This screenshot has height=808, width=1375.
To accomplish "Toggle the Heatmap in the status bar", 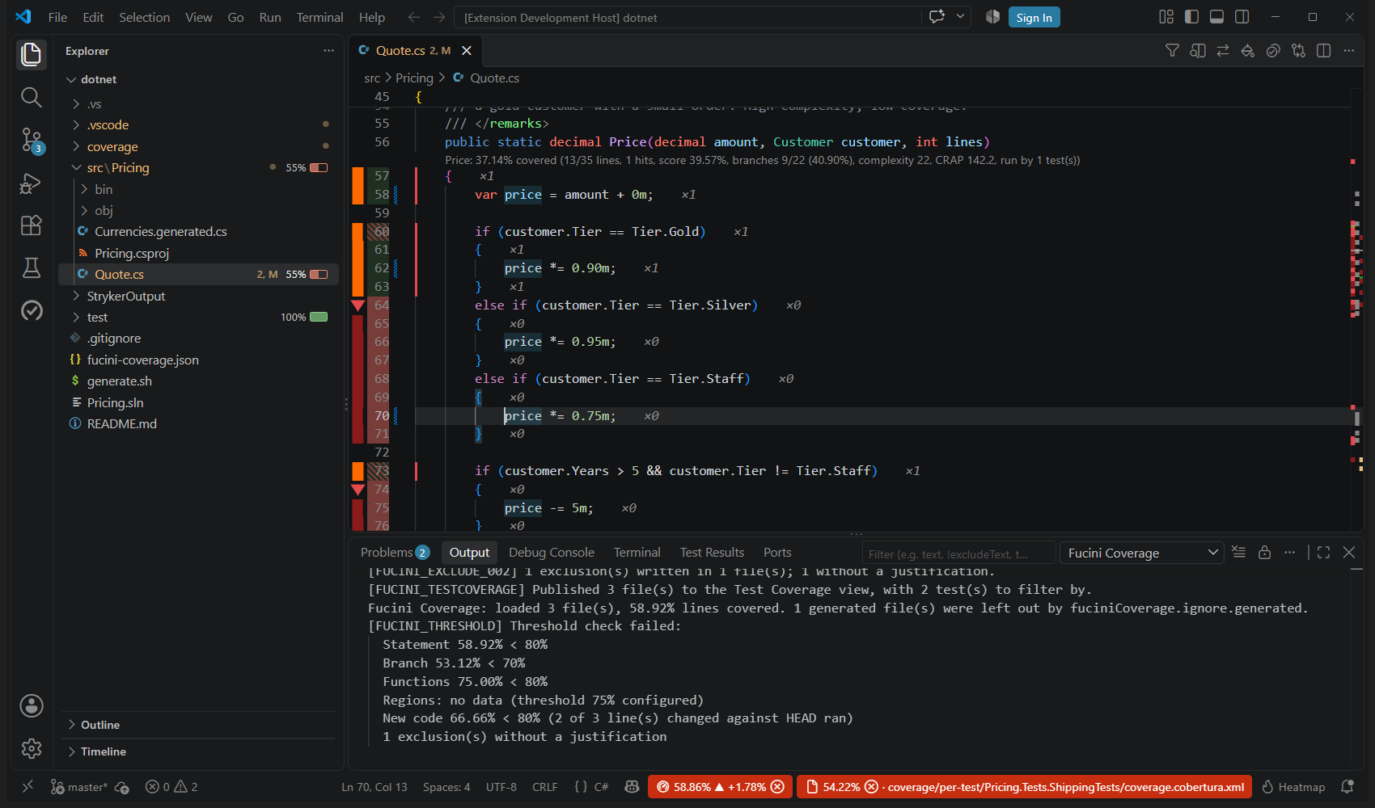I will (x=1293, y=787).
